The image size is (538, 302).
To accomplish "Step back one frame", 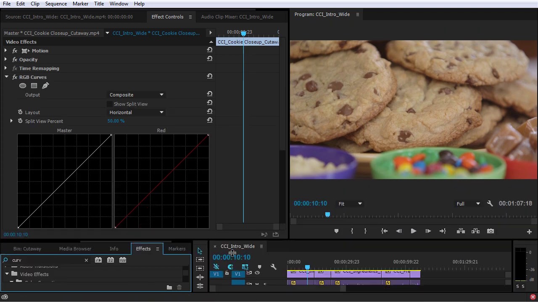I will point(399,231).
